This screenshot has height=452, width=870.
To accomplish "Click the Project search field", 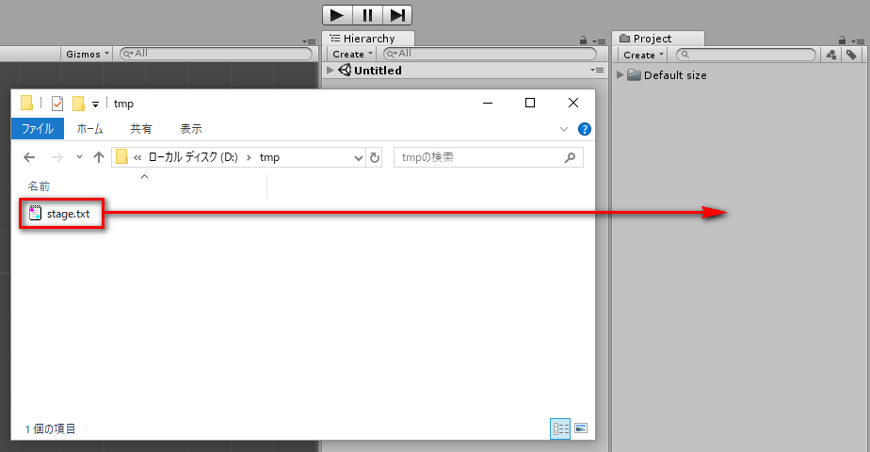I will pos(747,55).
